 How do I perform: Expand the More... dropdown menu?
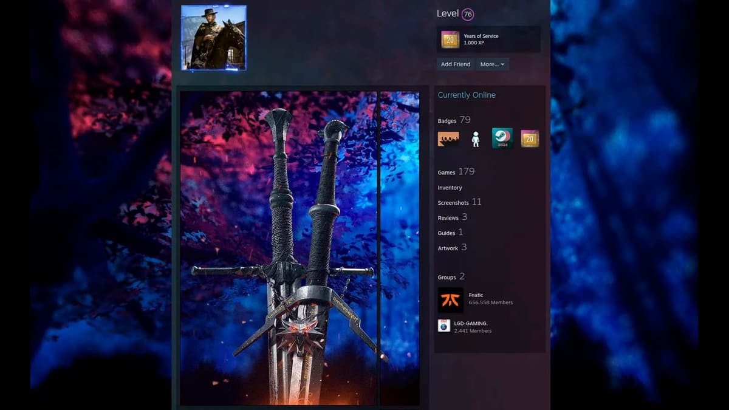click(492, 64)
